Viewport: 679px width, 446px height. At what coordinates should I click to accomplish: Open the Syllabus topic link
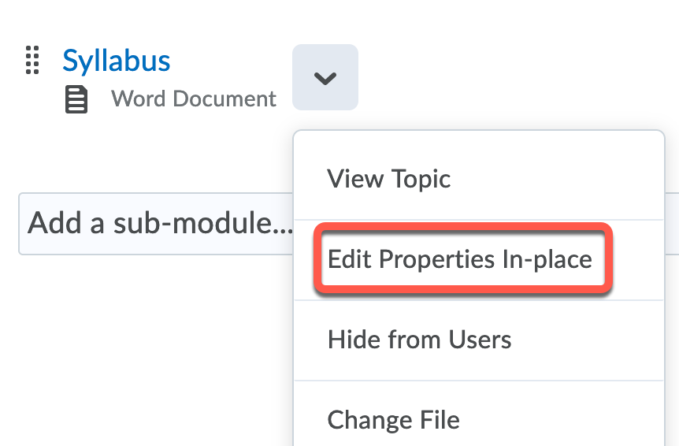coord(116,61)
